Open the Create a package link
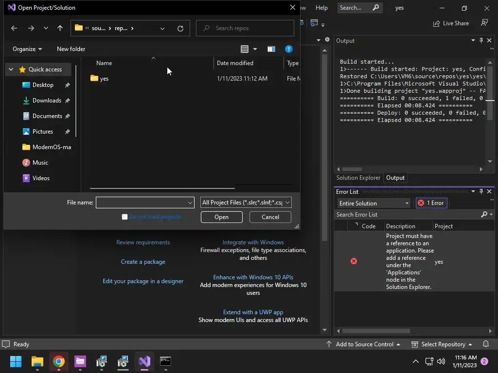The image size is (498, 373). 143,262
